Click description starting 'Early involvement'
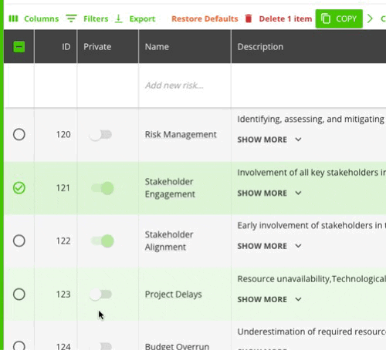 (311, 225)
